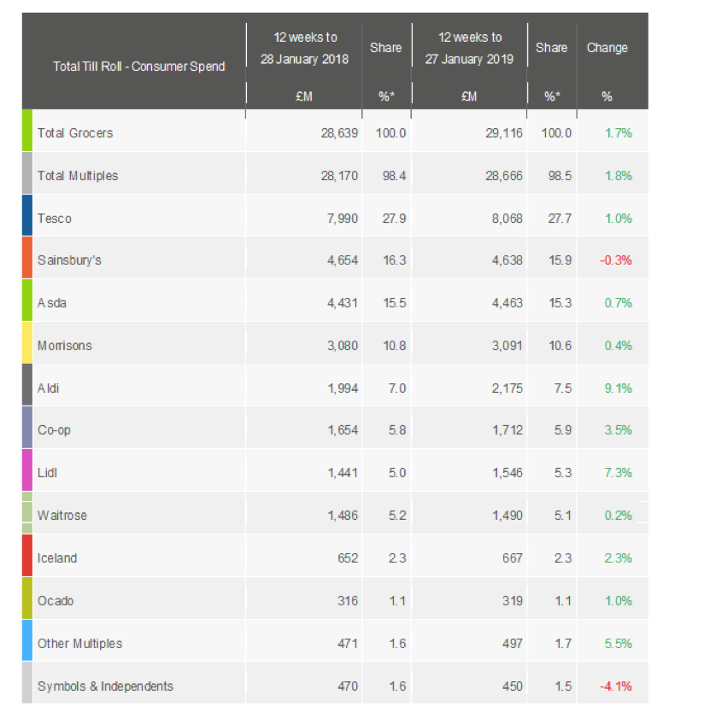Click the Morrisons yellow color swatch
Viewport: 710px width, 718px height.
click(x=27, y=344)
